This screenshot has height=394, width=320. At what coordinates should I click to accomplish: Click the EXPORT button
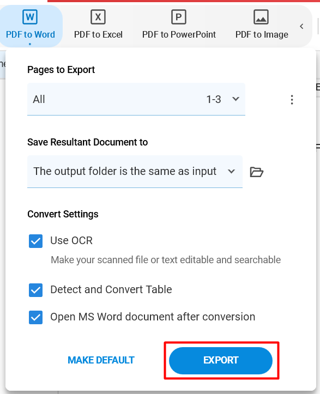221,360
